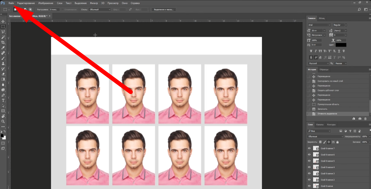The image size is (371, 189).
Task: Select the Eyedropper tool
Action: tap(3, 48)
